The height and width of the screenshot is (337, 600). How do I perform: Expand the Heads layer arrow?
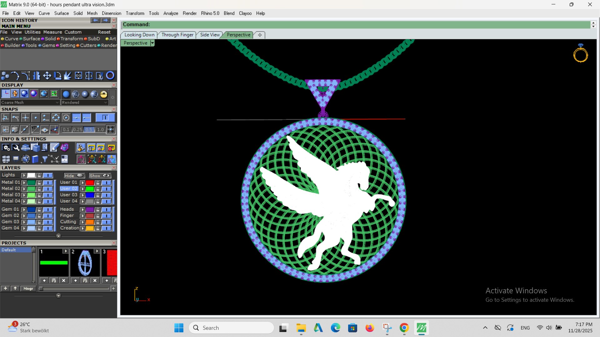[x=82, y=210]
